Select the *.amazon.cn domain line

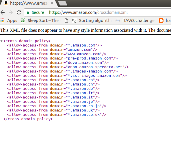[53, 84]
